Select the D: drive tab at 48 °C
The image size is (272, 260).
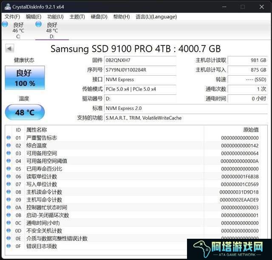pos(52,31)
